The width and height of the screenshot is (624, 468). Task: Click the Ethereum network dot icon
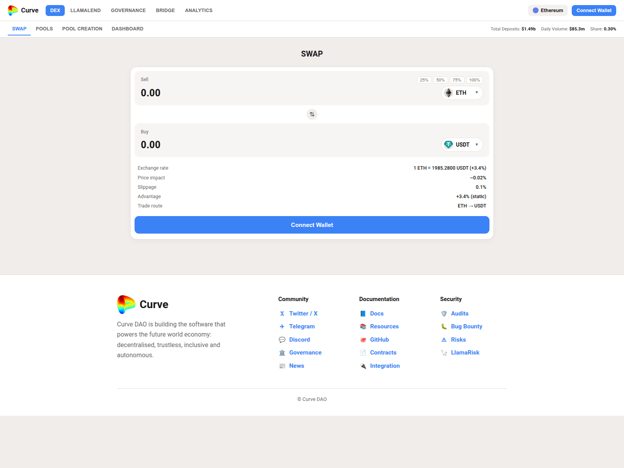[x=535, y=11]
